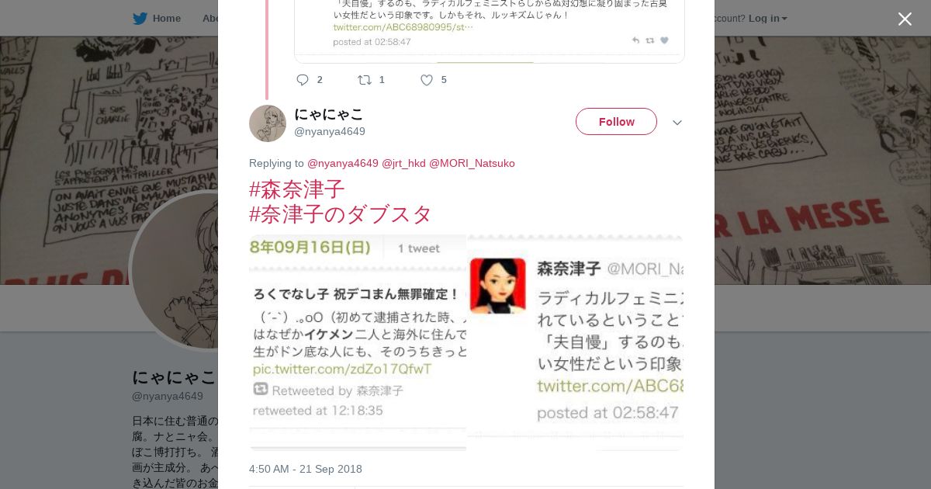Open @jrt_hkd mention link

point(403,163)
